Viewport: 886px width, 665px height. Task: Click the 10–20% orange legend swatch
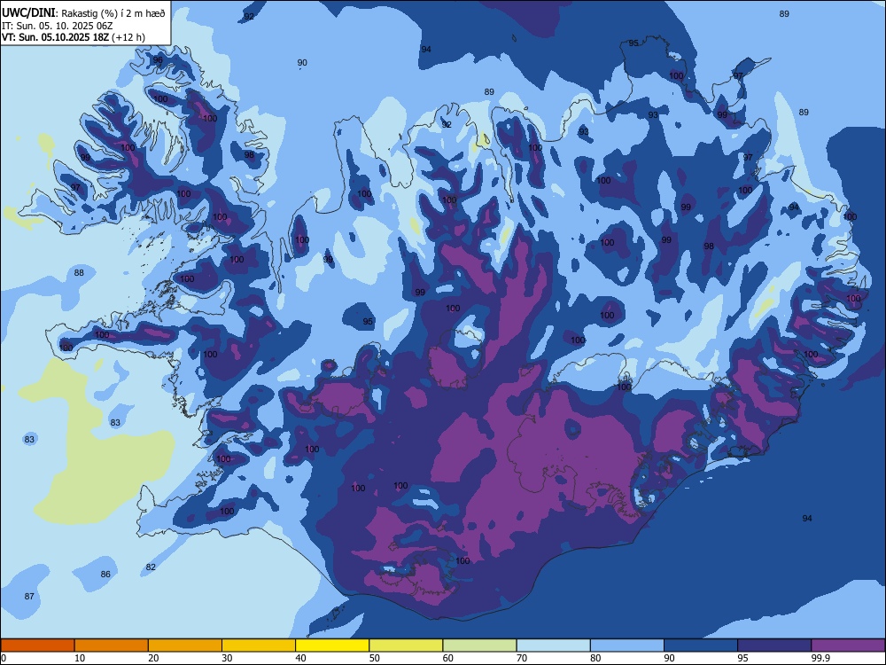click(x=112, y=645)
